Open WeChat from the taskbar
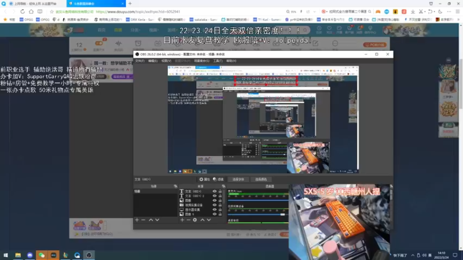463x260 pixels. coord(42,255)
